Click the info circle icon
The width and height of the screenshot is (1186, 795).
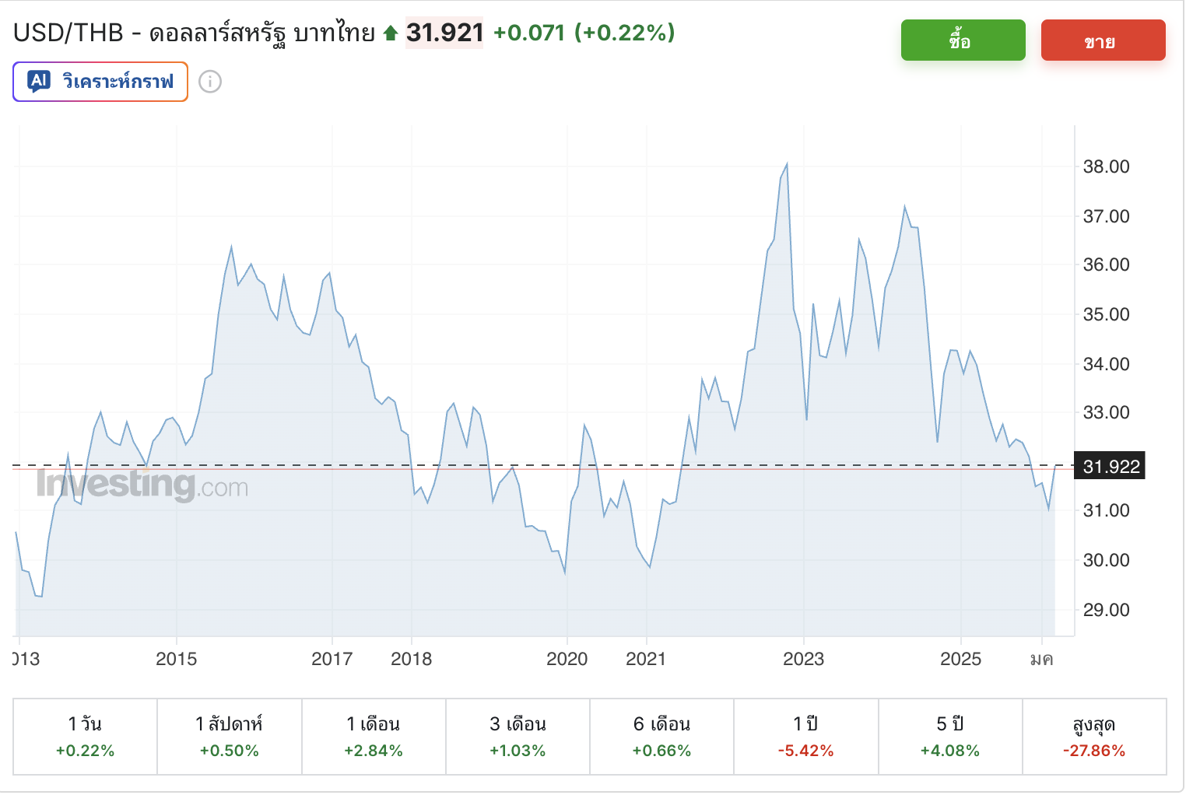click(x=210, y=82)
